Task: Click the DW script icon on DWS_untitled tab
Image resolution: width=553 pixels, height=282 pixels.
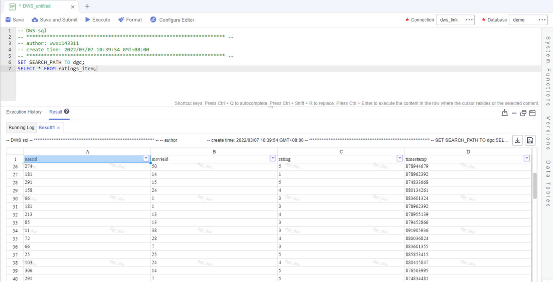Action: pyautogui.click(x=12, y=6)
